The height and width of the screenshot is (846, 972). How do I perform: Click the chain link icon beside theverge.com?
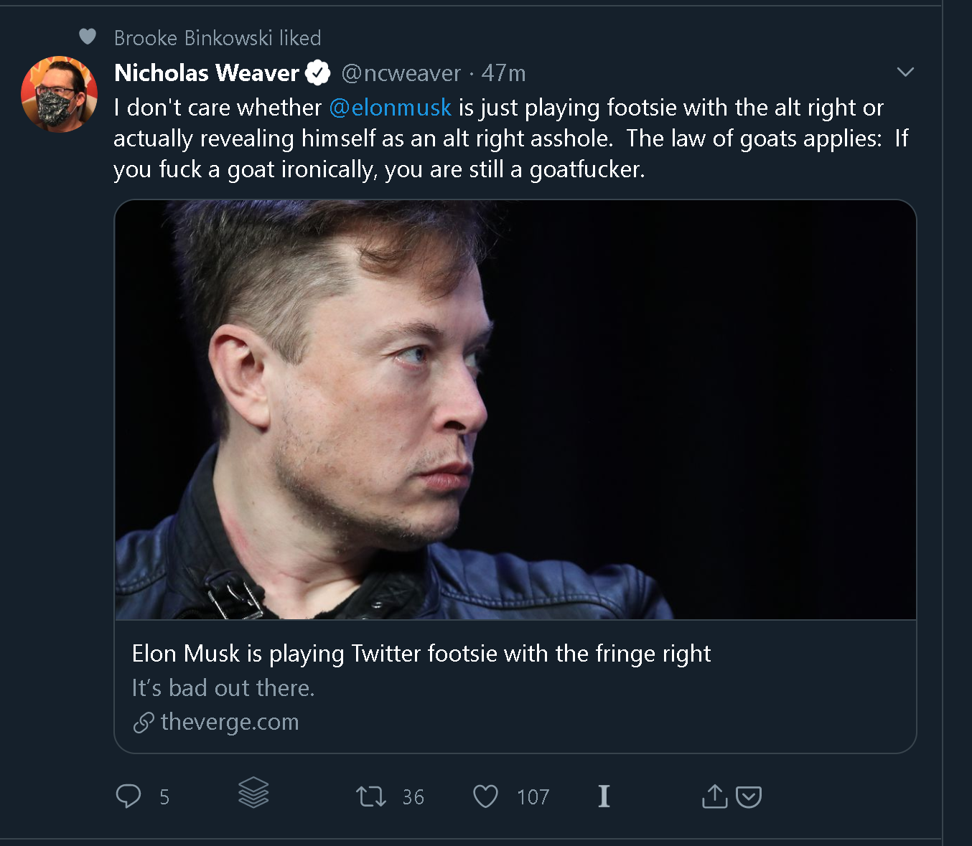[x=144, y=723]
